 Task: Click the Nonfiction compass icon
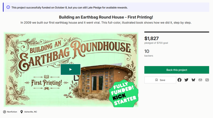(5, 112)
